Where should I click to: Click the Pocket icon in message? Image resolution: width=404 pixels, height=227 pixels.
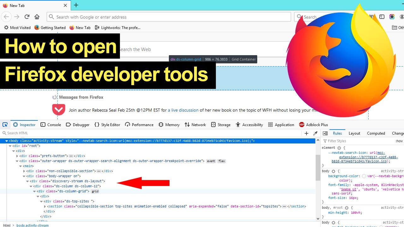59,110
